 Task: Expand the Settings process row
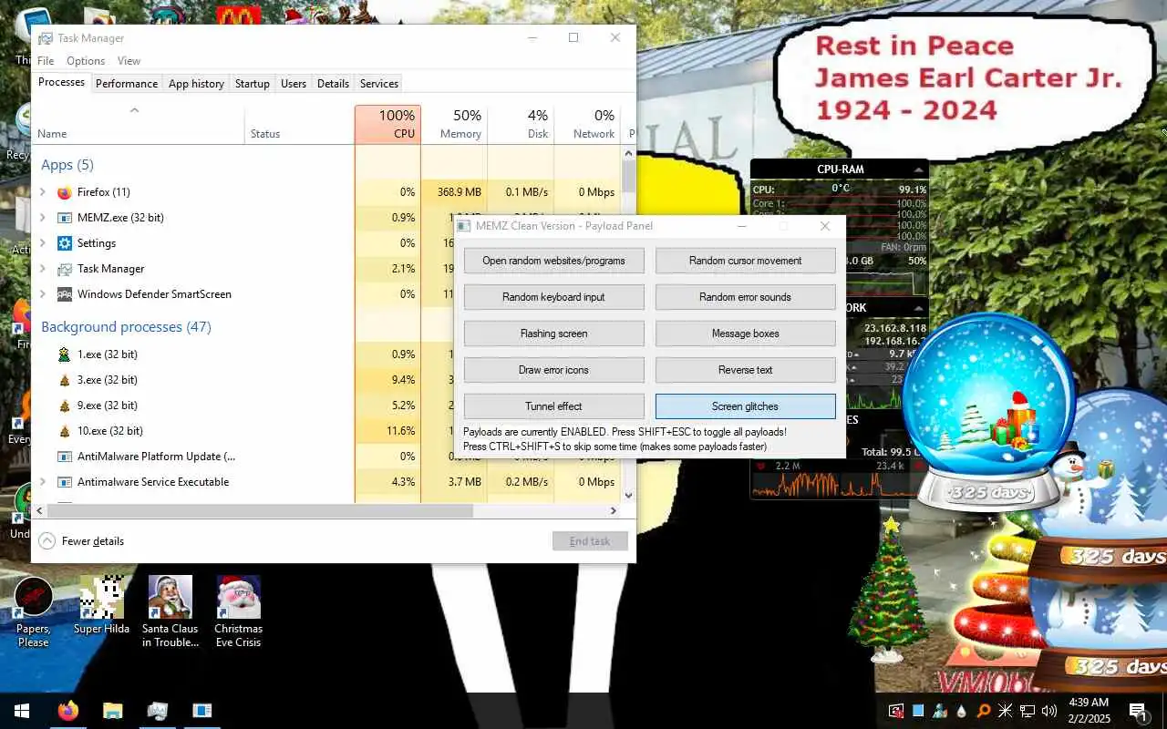click(42, 243)
